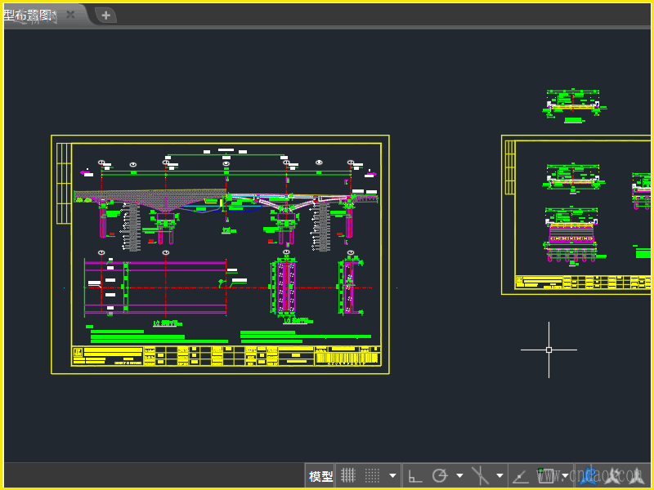Expand polar tracking angle dropdown
654x490 pixels.
coord(459,475)
